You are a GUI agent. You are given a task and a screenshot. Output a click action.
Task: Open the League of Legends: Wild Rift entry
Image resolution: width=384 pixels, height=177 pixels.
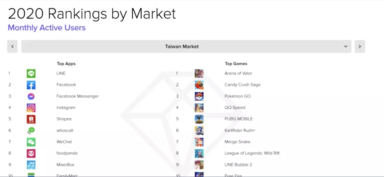[252, 153]
